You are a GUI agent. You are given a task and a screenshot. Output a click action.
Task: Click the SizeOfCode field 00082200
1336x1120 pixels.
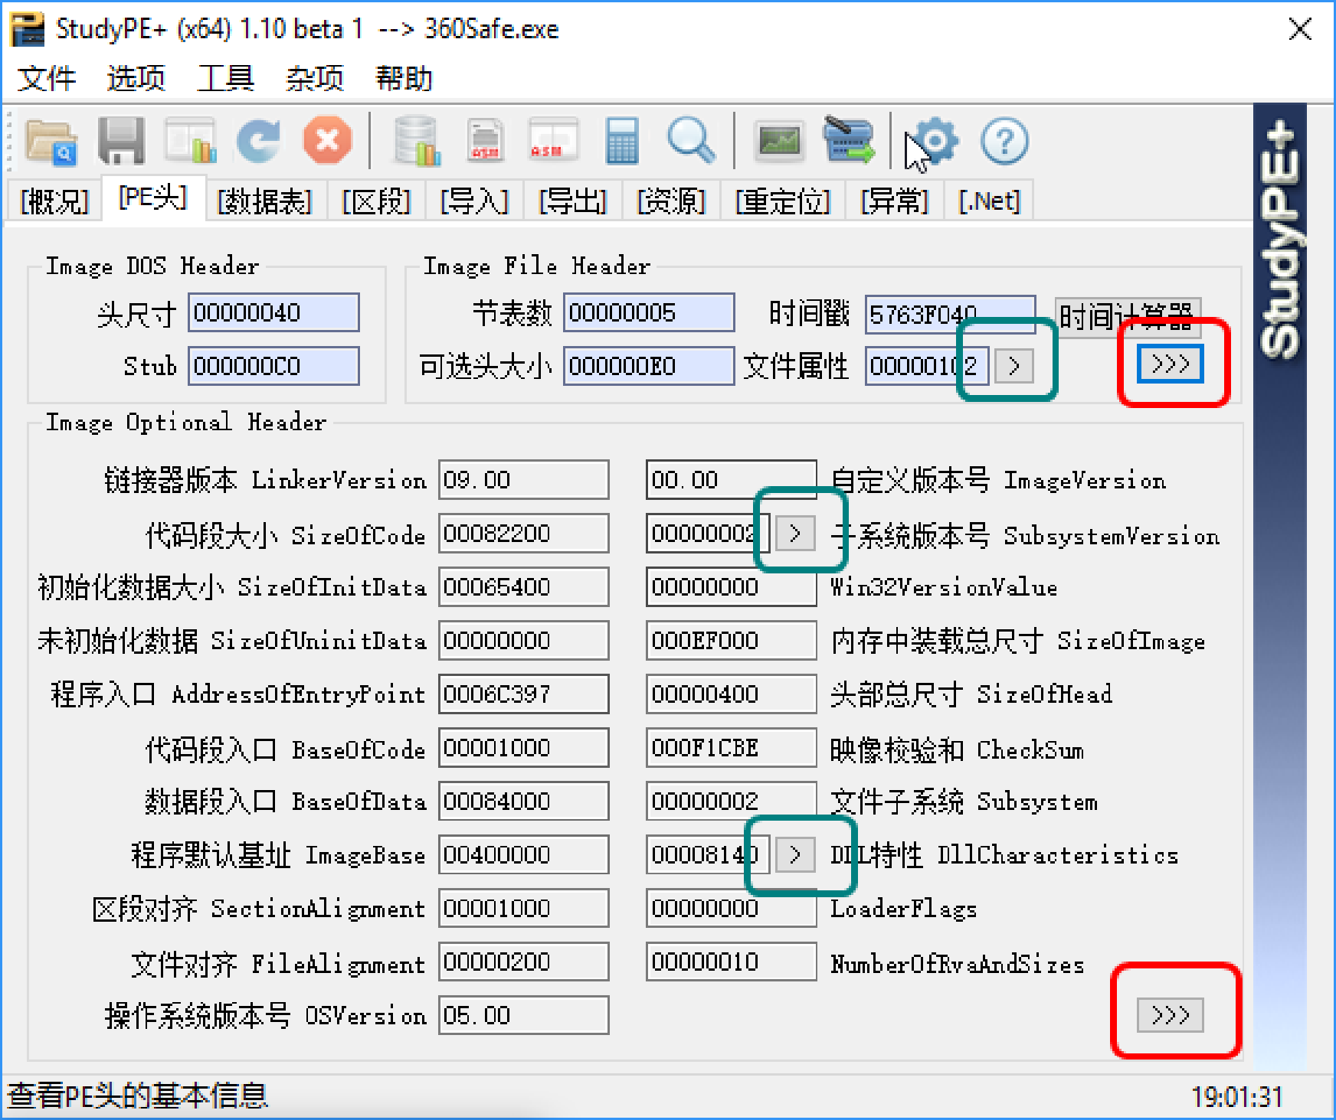(x=524, y=533)
